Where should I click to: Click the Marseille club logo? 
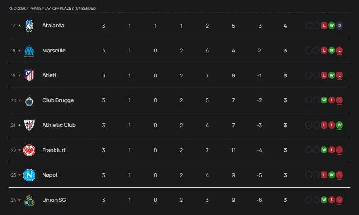click(x=29, y=51)
